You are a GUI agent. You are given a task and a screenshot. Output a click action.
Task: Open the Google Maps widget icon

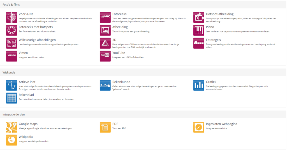tap(11, 127)
